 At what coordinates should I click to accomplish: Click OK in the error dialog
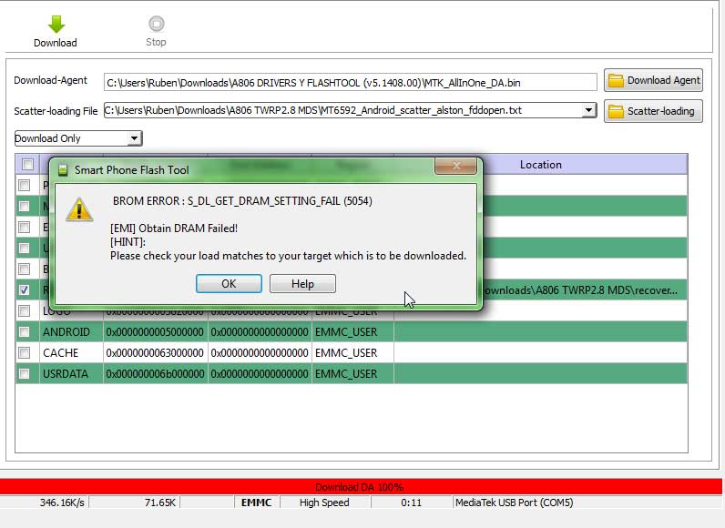229,284
